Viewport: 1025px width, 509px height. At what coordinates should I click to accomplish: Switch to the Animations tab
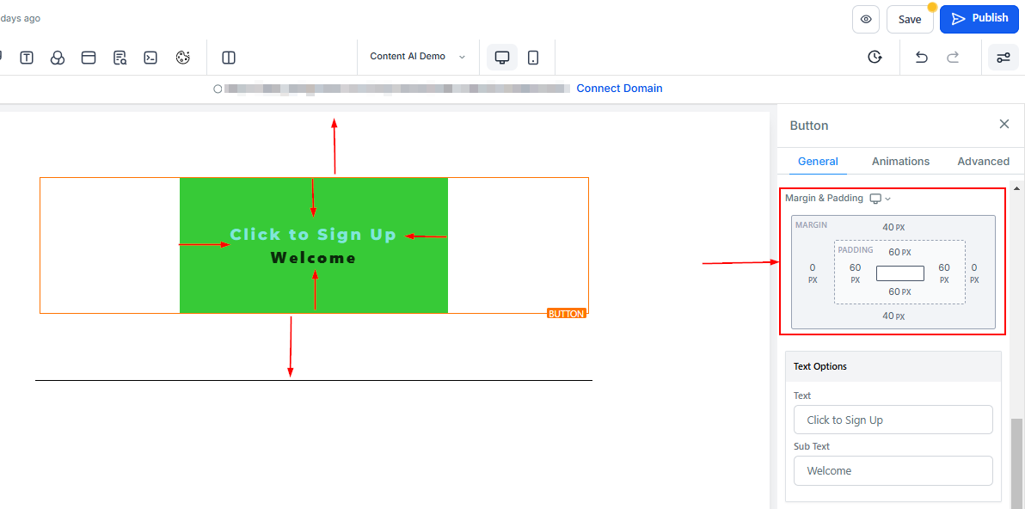[900, 161]
